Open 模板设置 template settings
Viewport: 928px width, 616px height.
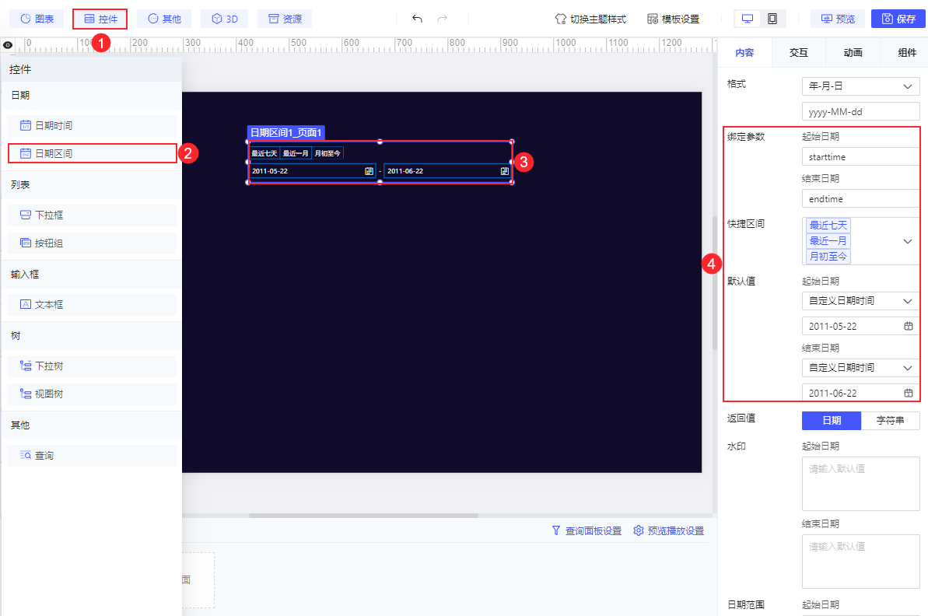point(673,19)
